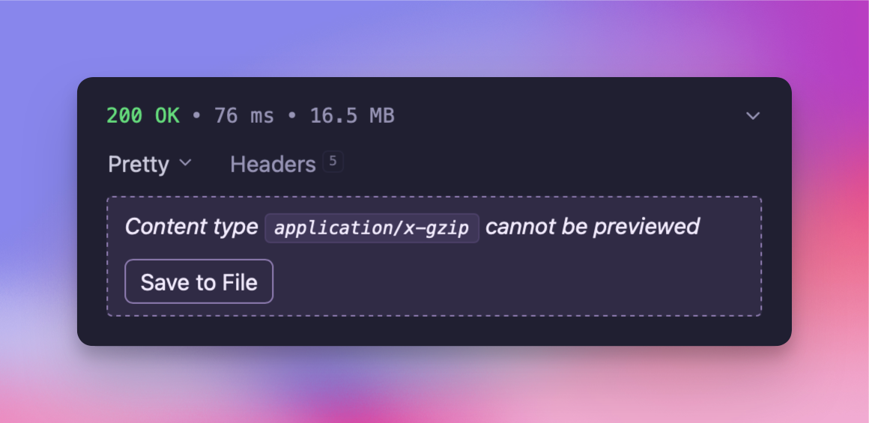Viewport: 869px width, 423px height.
Task: Click the 'cannot be previewed' message text
Action: point(592,227)
